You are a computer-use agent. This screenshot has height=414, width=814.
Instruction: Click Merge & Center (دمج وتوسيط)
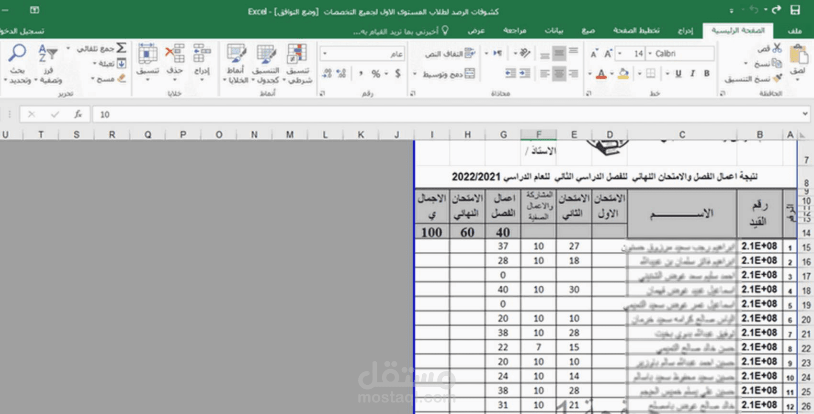(x=449, y=74)
